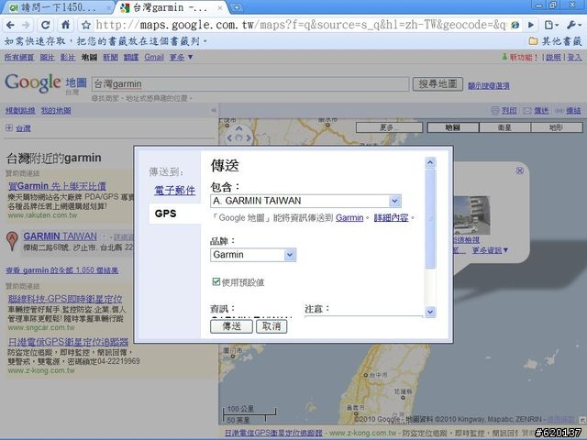Open the 品牌 Garmin dropdown
This screenshot has height=440, width=587.
pos(290,255)
